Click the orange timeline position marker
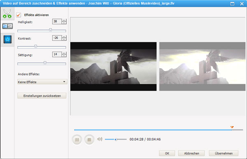The width and height of the screenshot is (247, 159). [232, 127]
